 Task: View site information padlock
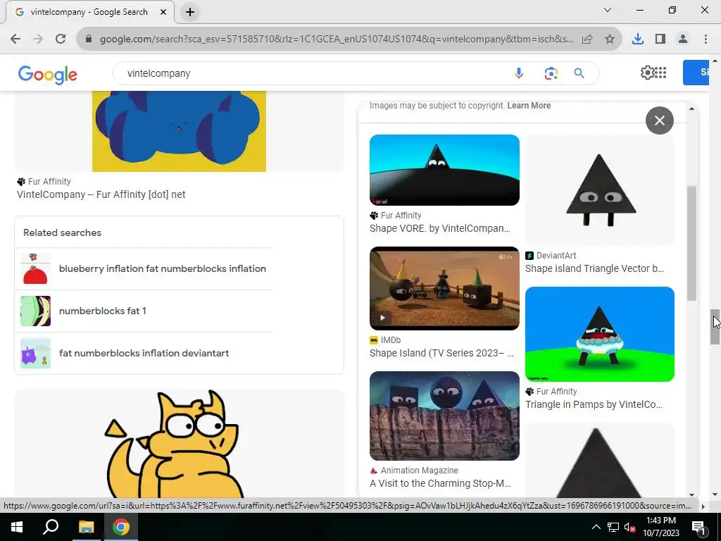click(x=89, y=39)
